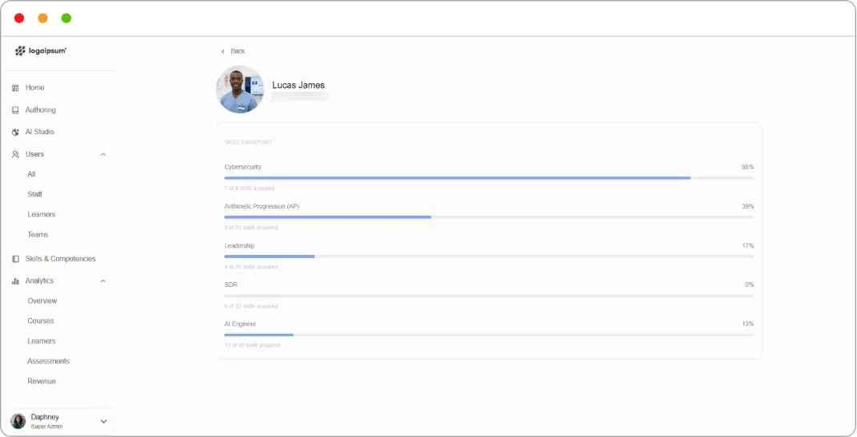Select the Users menu label
Screen dimensions: 857x437
click(34, 154)
